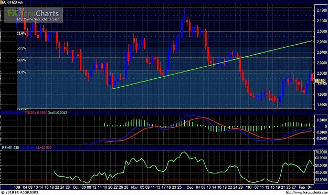The width and height of the screenshot is (328, 195).
Task: Click the yellow current price tag 1.9860
Action: 320,80
